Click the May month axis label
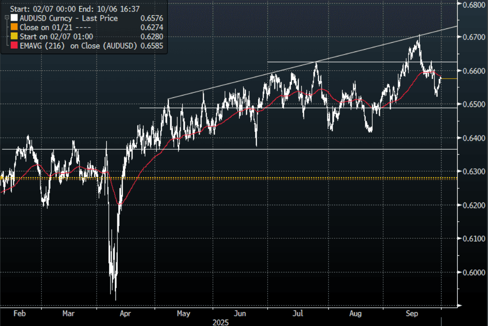 coord(184,314)
